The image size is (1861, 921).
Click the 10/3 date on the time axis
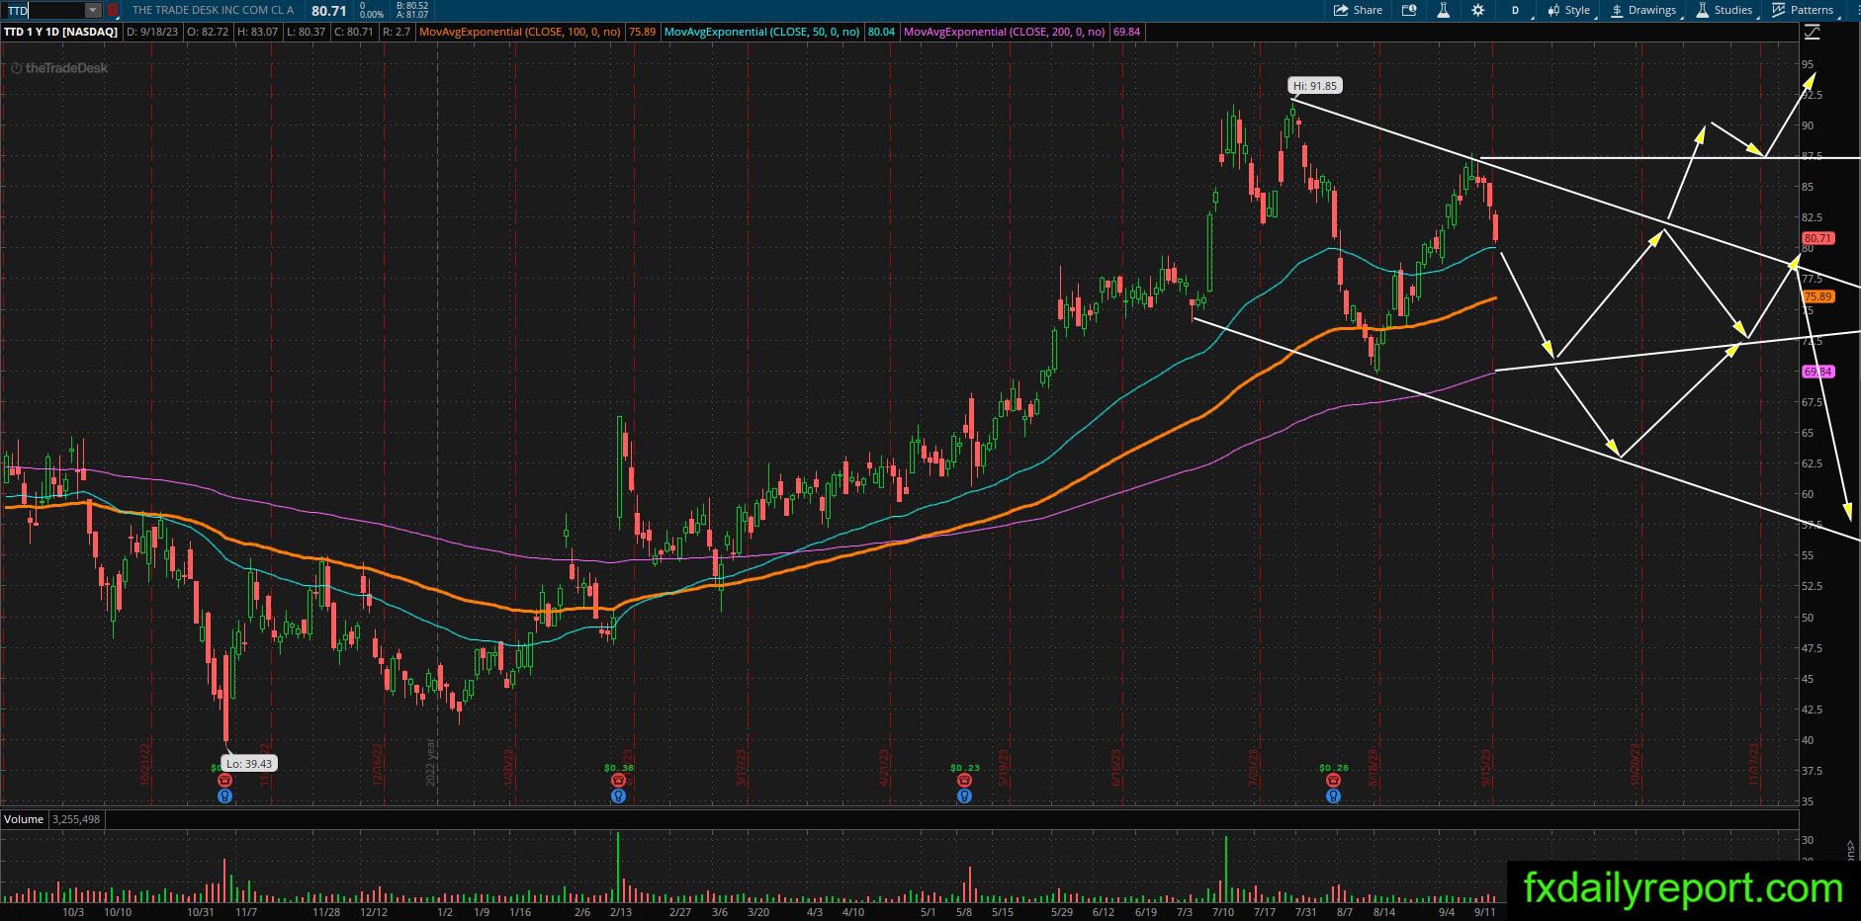(x=72, y=912)
